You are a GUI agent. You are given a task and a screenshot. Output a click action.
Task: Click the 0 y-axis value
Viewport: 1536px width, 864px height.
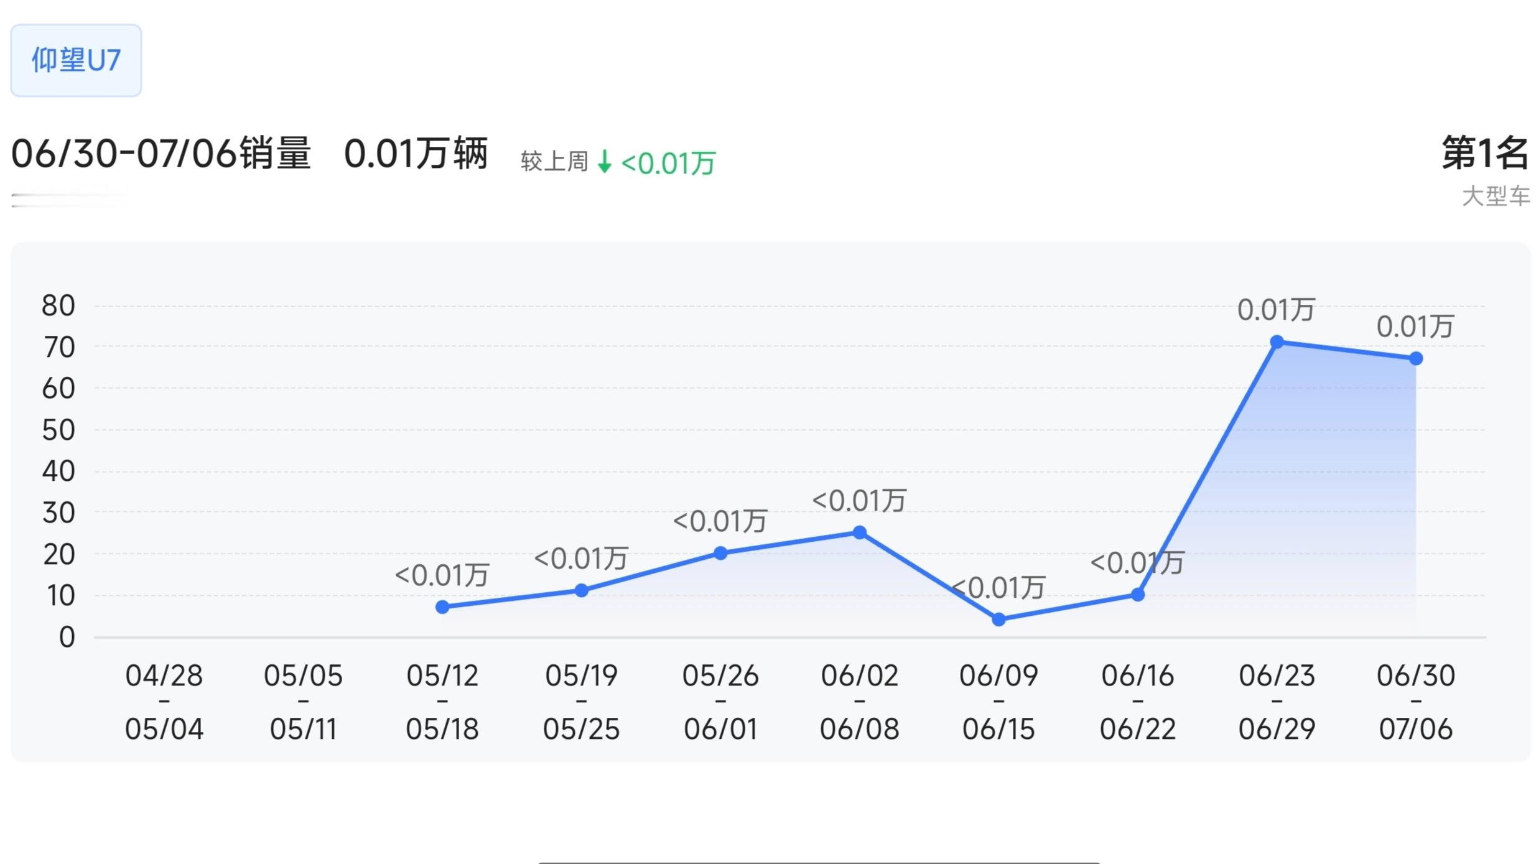(x=67, y=638)
